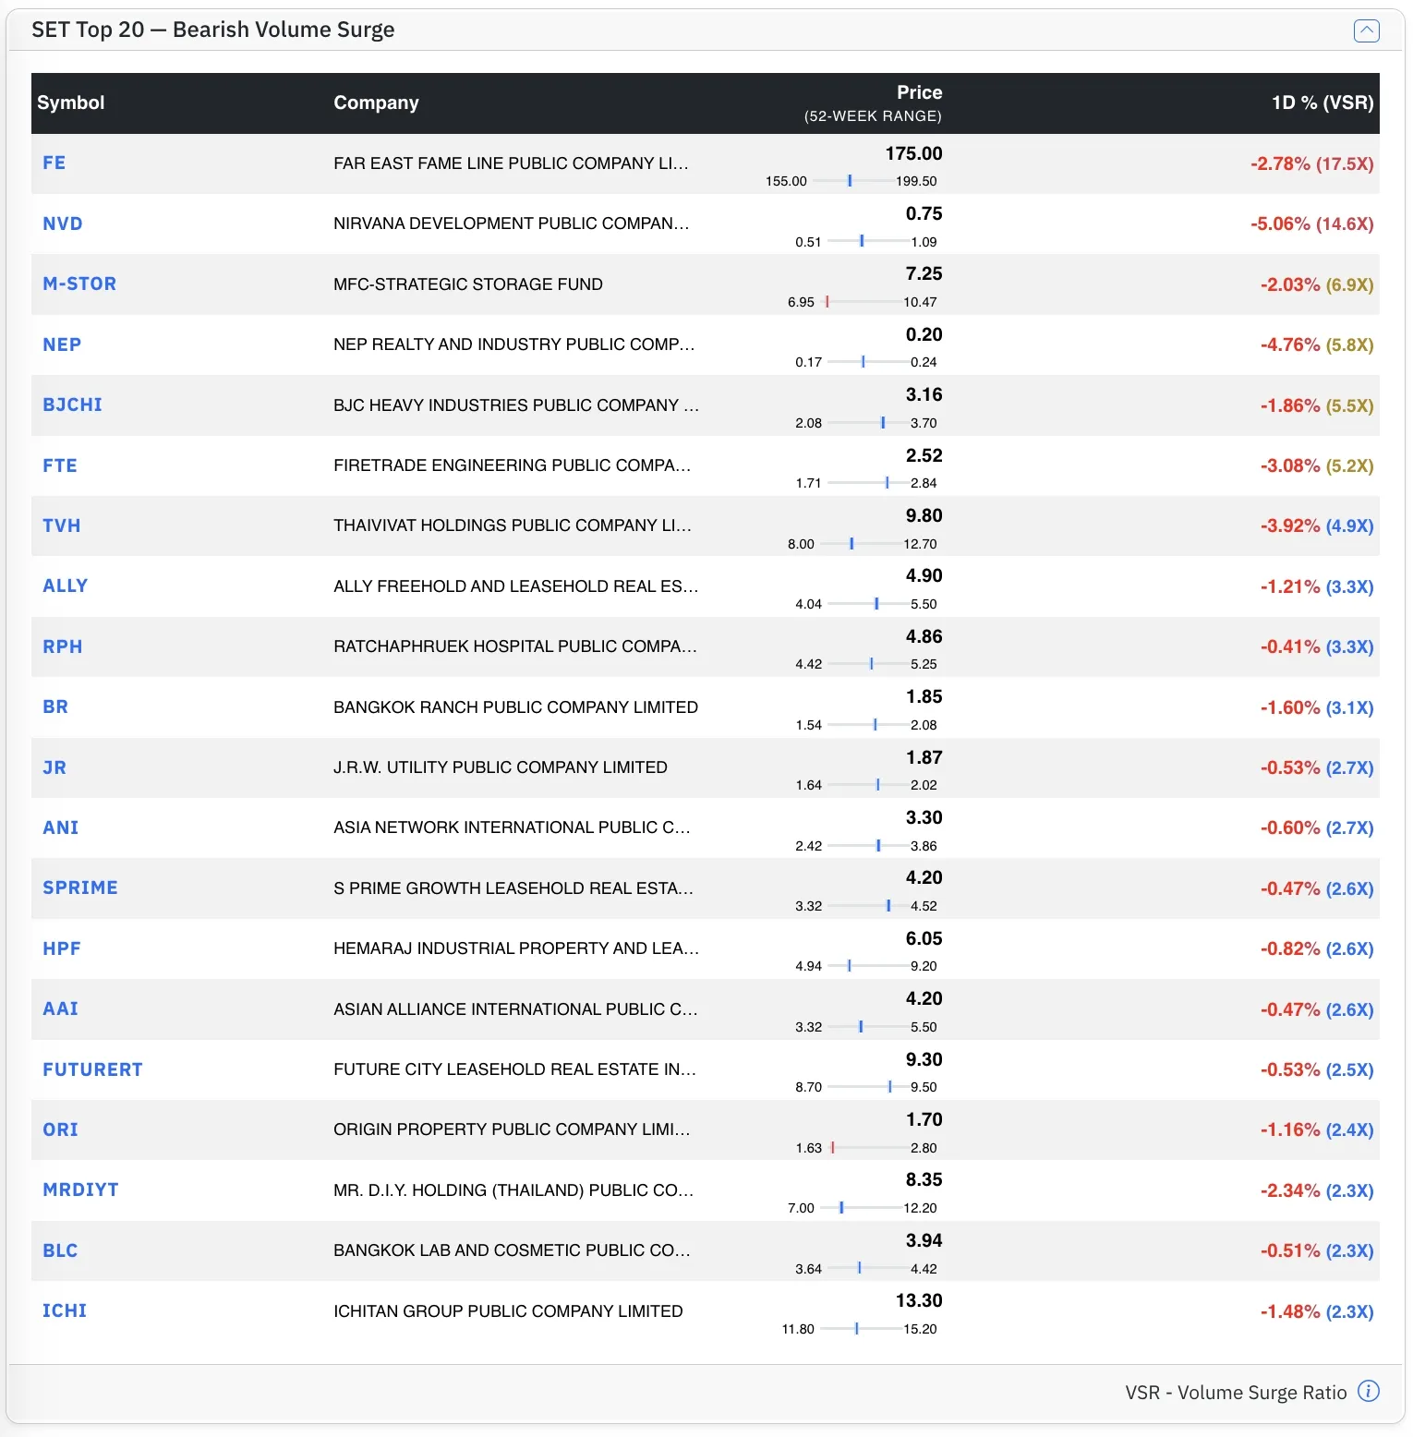This screenshot has width=1413, height=1437.
Task: Open the ANI symbol link
Action: pyautogui.click(x=61, y=827)
